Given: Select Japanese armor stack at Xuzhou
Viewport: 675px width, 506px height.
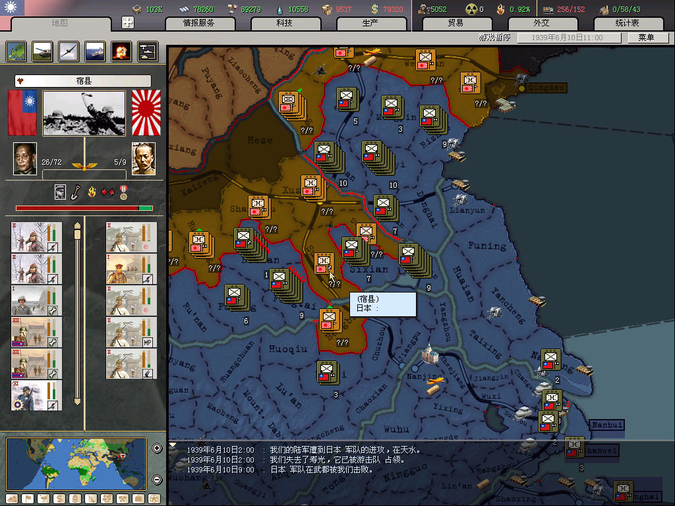Looking at the screenshot, I should [x=313, y=188].
